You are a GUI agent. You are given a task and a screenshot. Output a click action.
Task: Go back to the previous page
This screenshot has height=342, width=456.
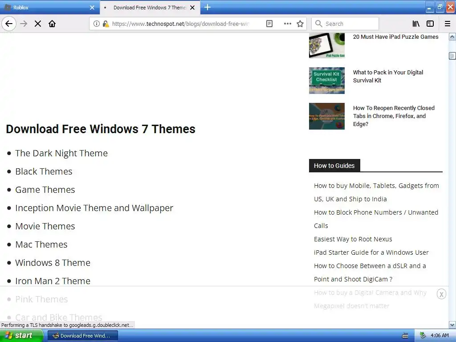click(9, 24)
